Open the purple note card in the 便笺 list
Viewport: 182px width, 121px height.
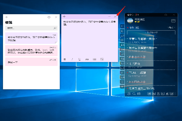coord(31,38)
